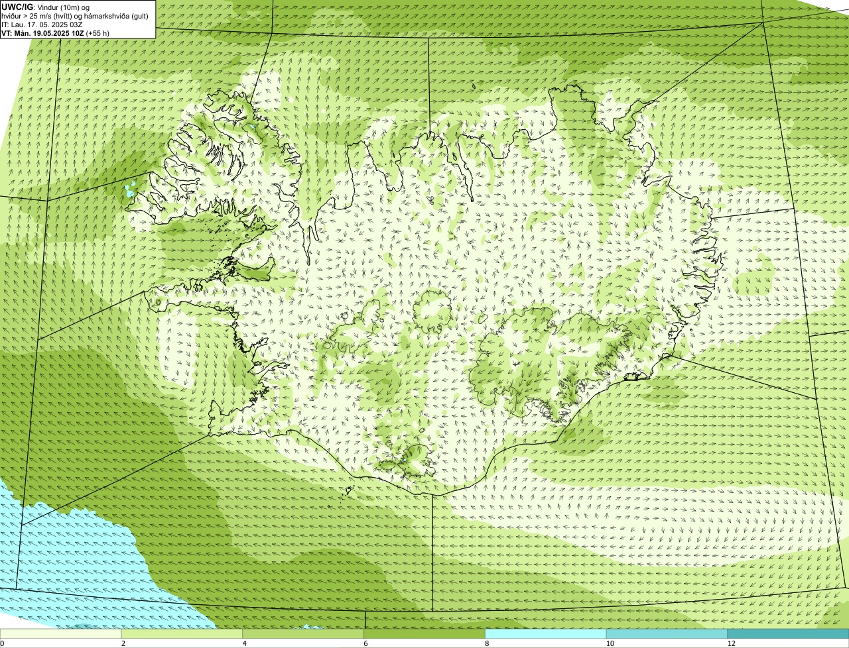Click the light green 2–4 m/s legend swatch
The image size is (849, 648).
[182, 633]
